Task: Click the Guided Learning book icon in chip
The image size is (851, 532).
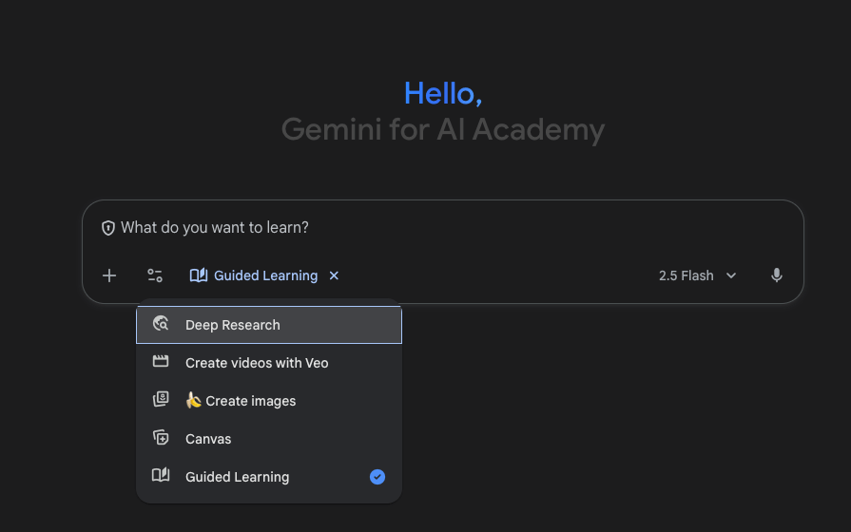Action: point(199,275)
